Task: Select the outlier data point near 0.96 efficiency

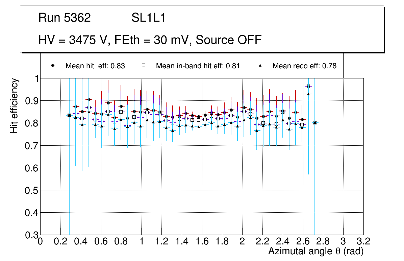Action: pyautogui.click(x=308, y=86)
